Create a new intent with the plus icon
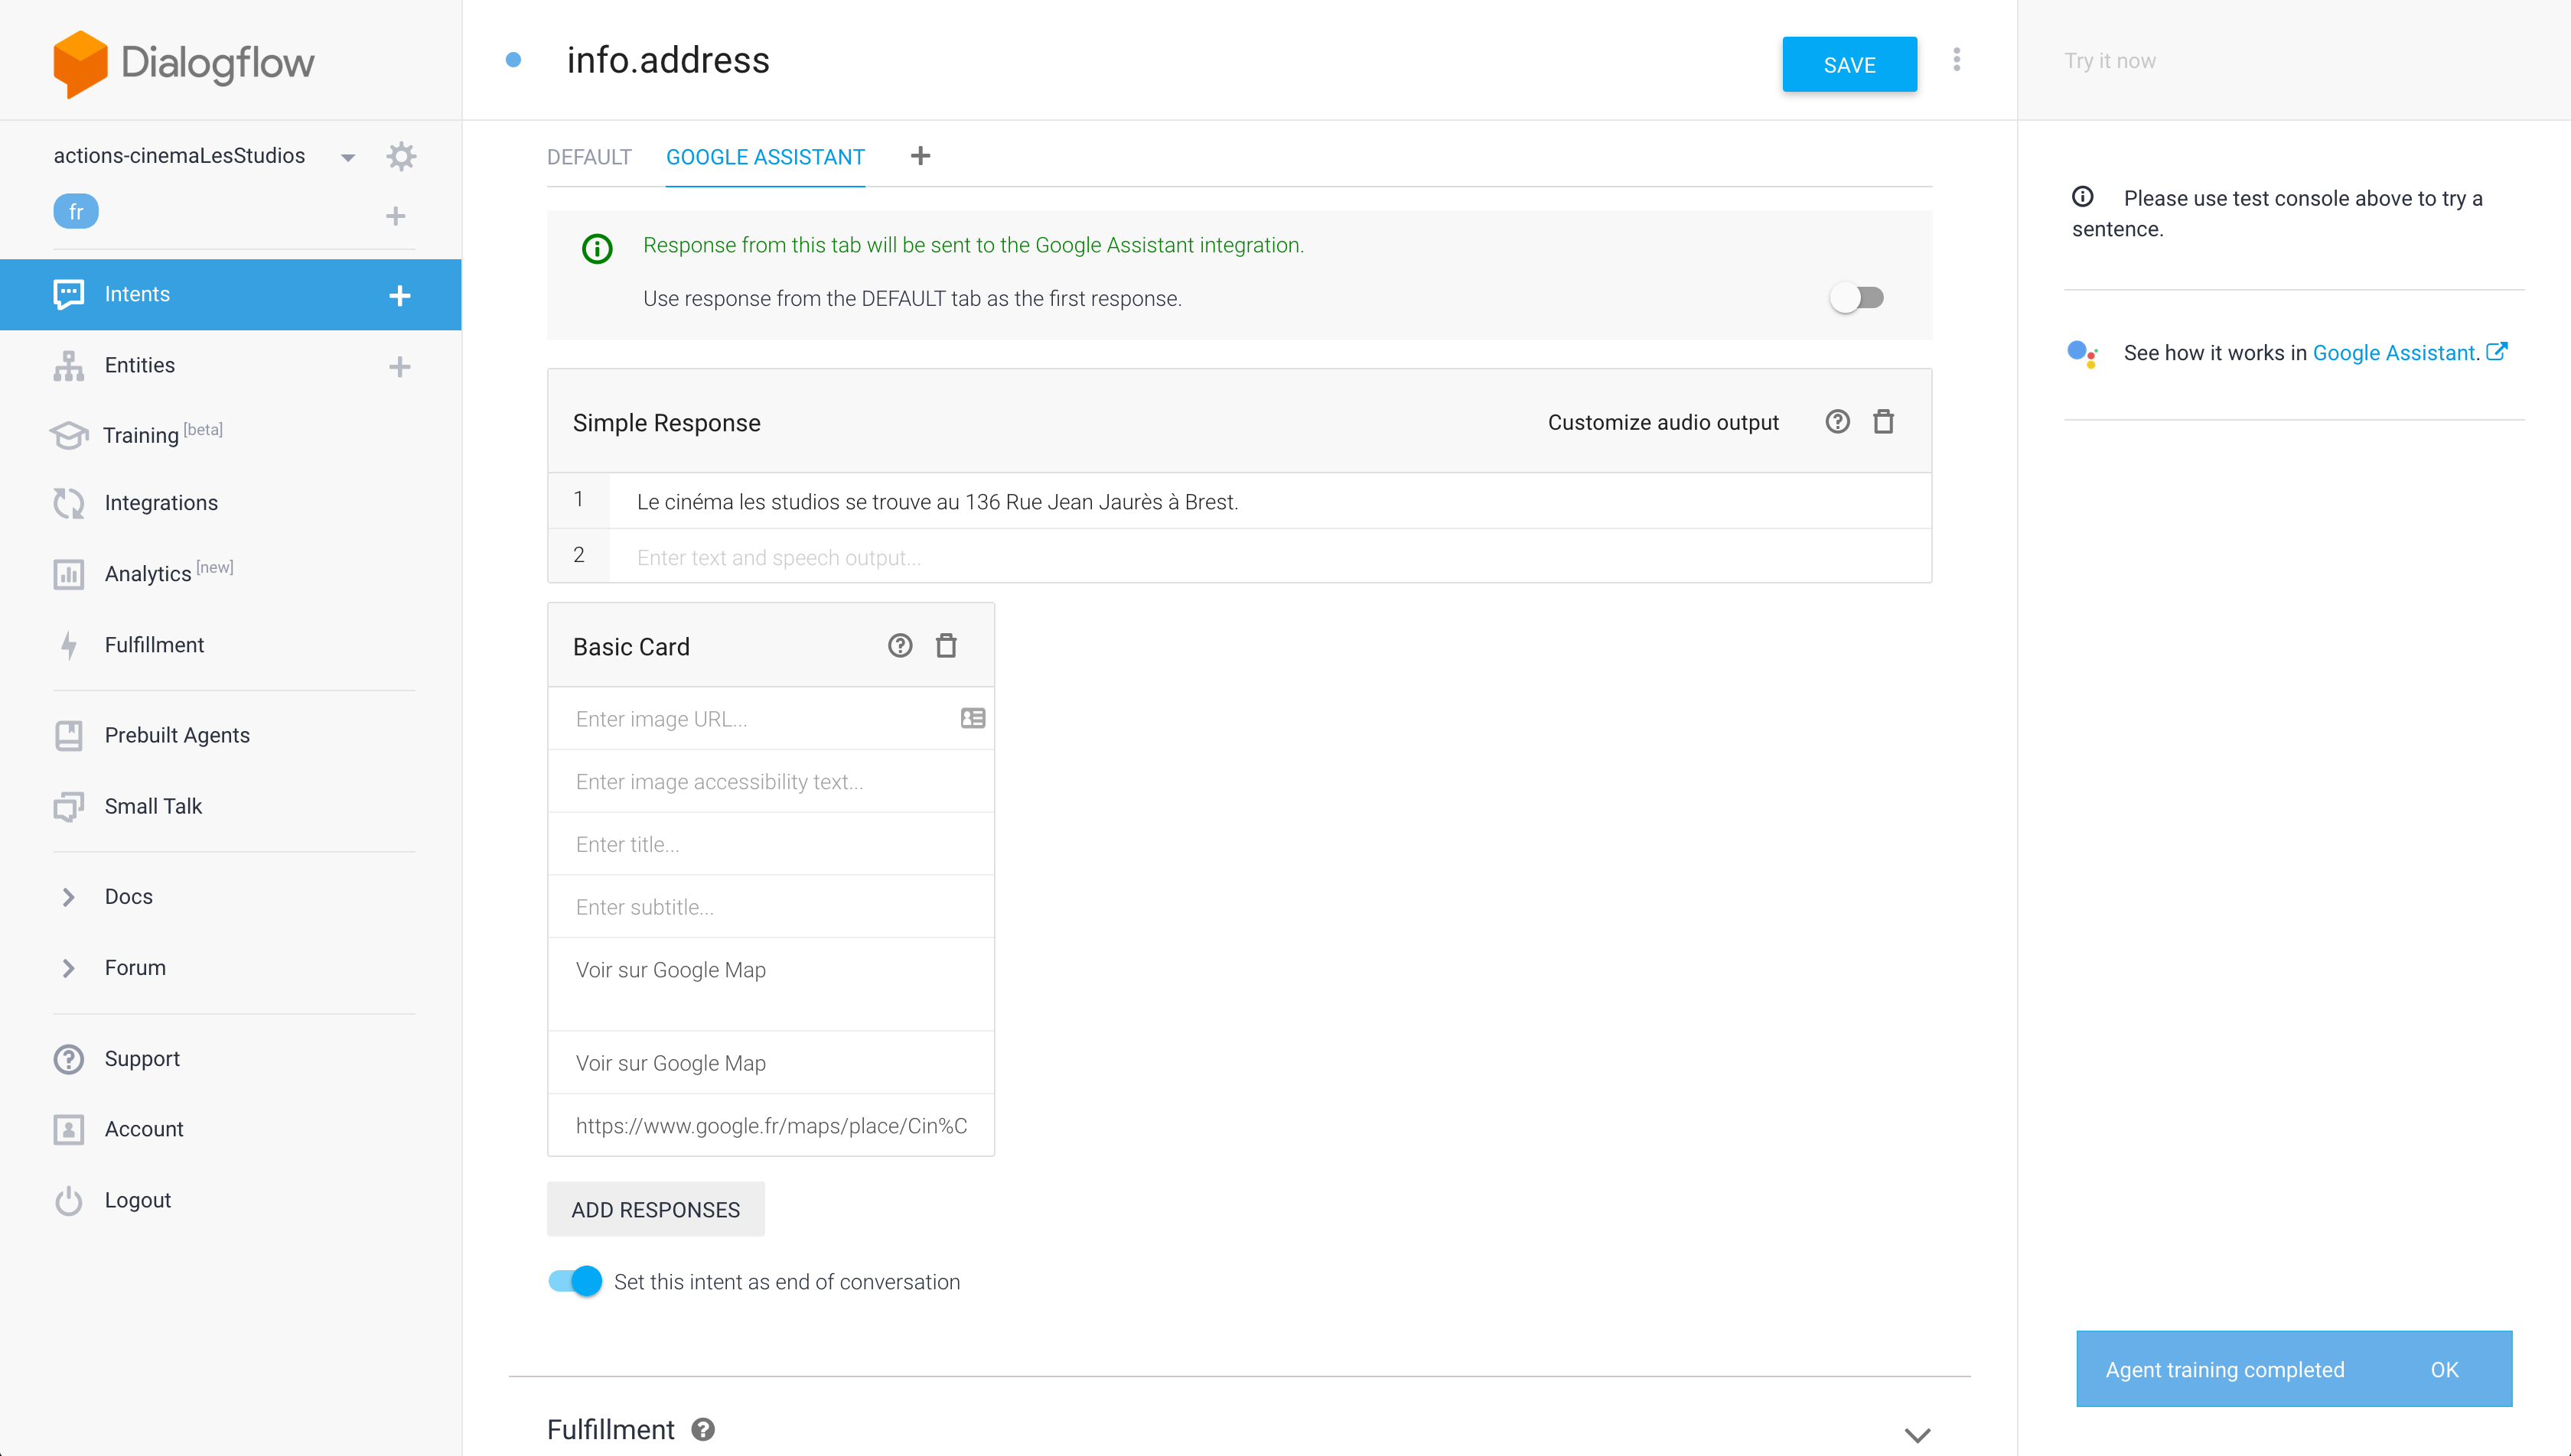2571x1456 pixels. point(399,295)
